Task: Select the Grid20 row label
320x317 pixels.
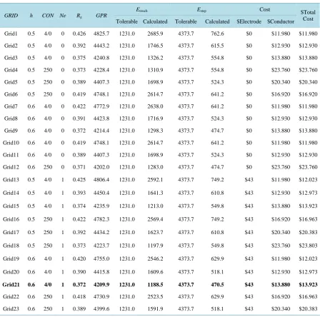Action: tap(11, 272)
